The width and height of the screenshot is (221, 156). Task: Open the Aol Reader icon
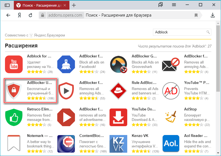[171, 144]
